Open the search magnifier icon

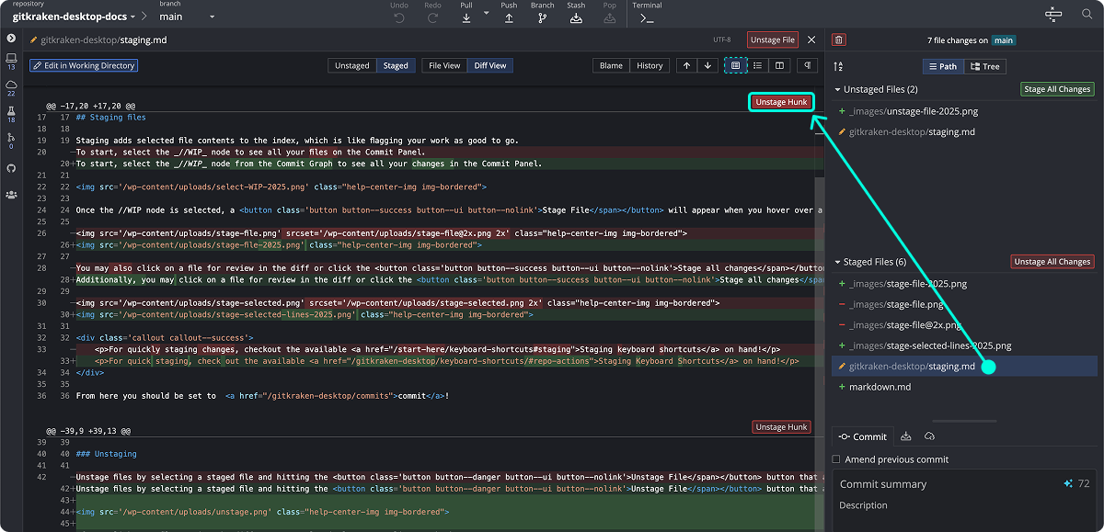1087,15
